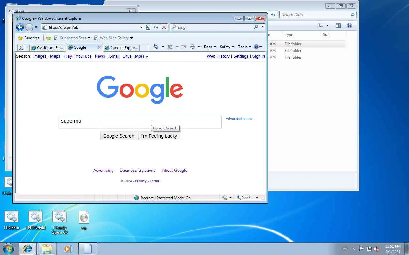
Task: Select the ! DOSBox desktop icon
Action: click(12, 220)
